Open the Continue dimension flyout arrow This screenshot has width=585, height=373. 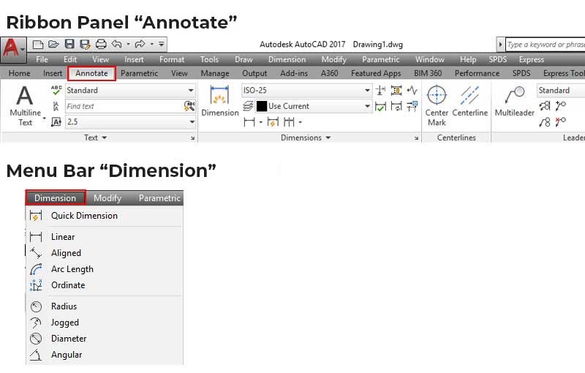tap(300, 122)
